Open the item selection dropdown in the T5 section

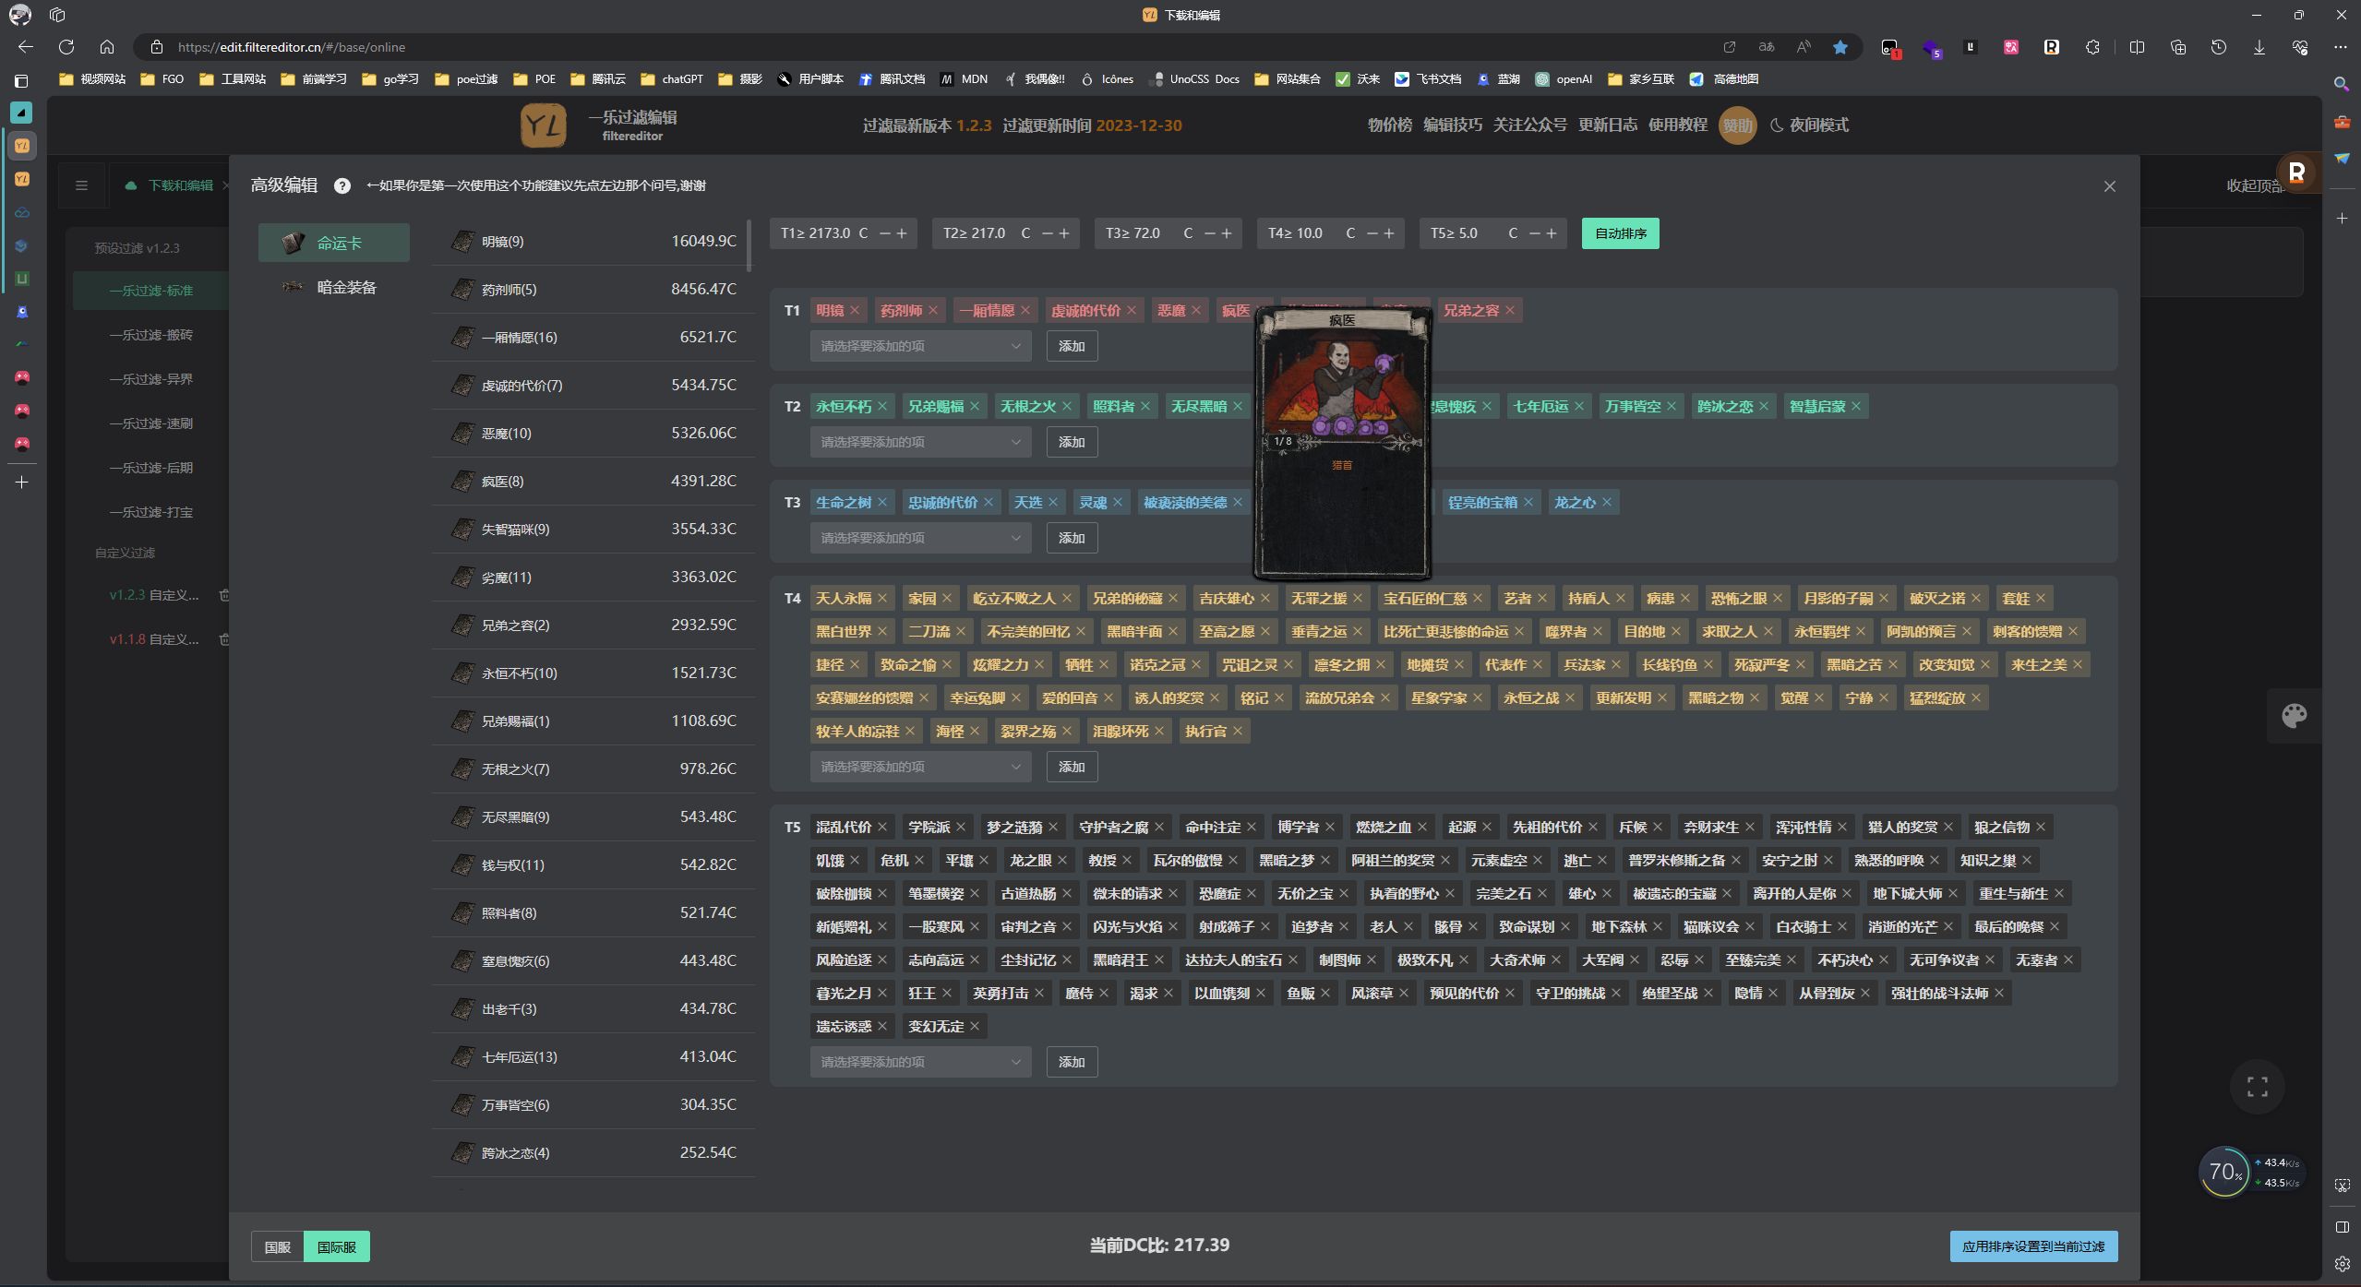point(919,1061)
